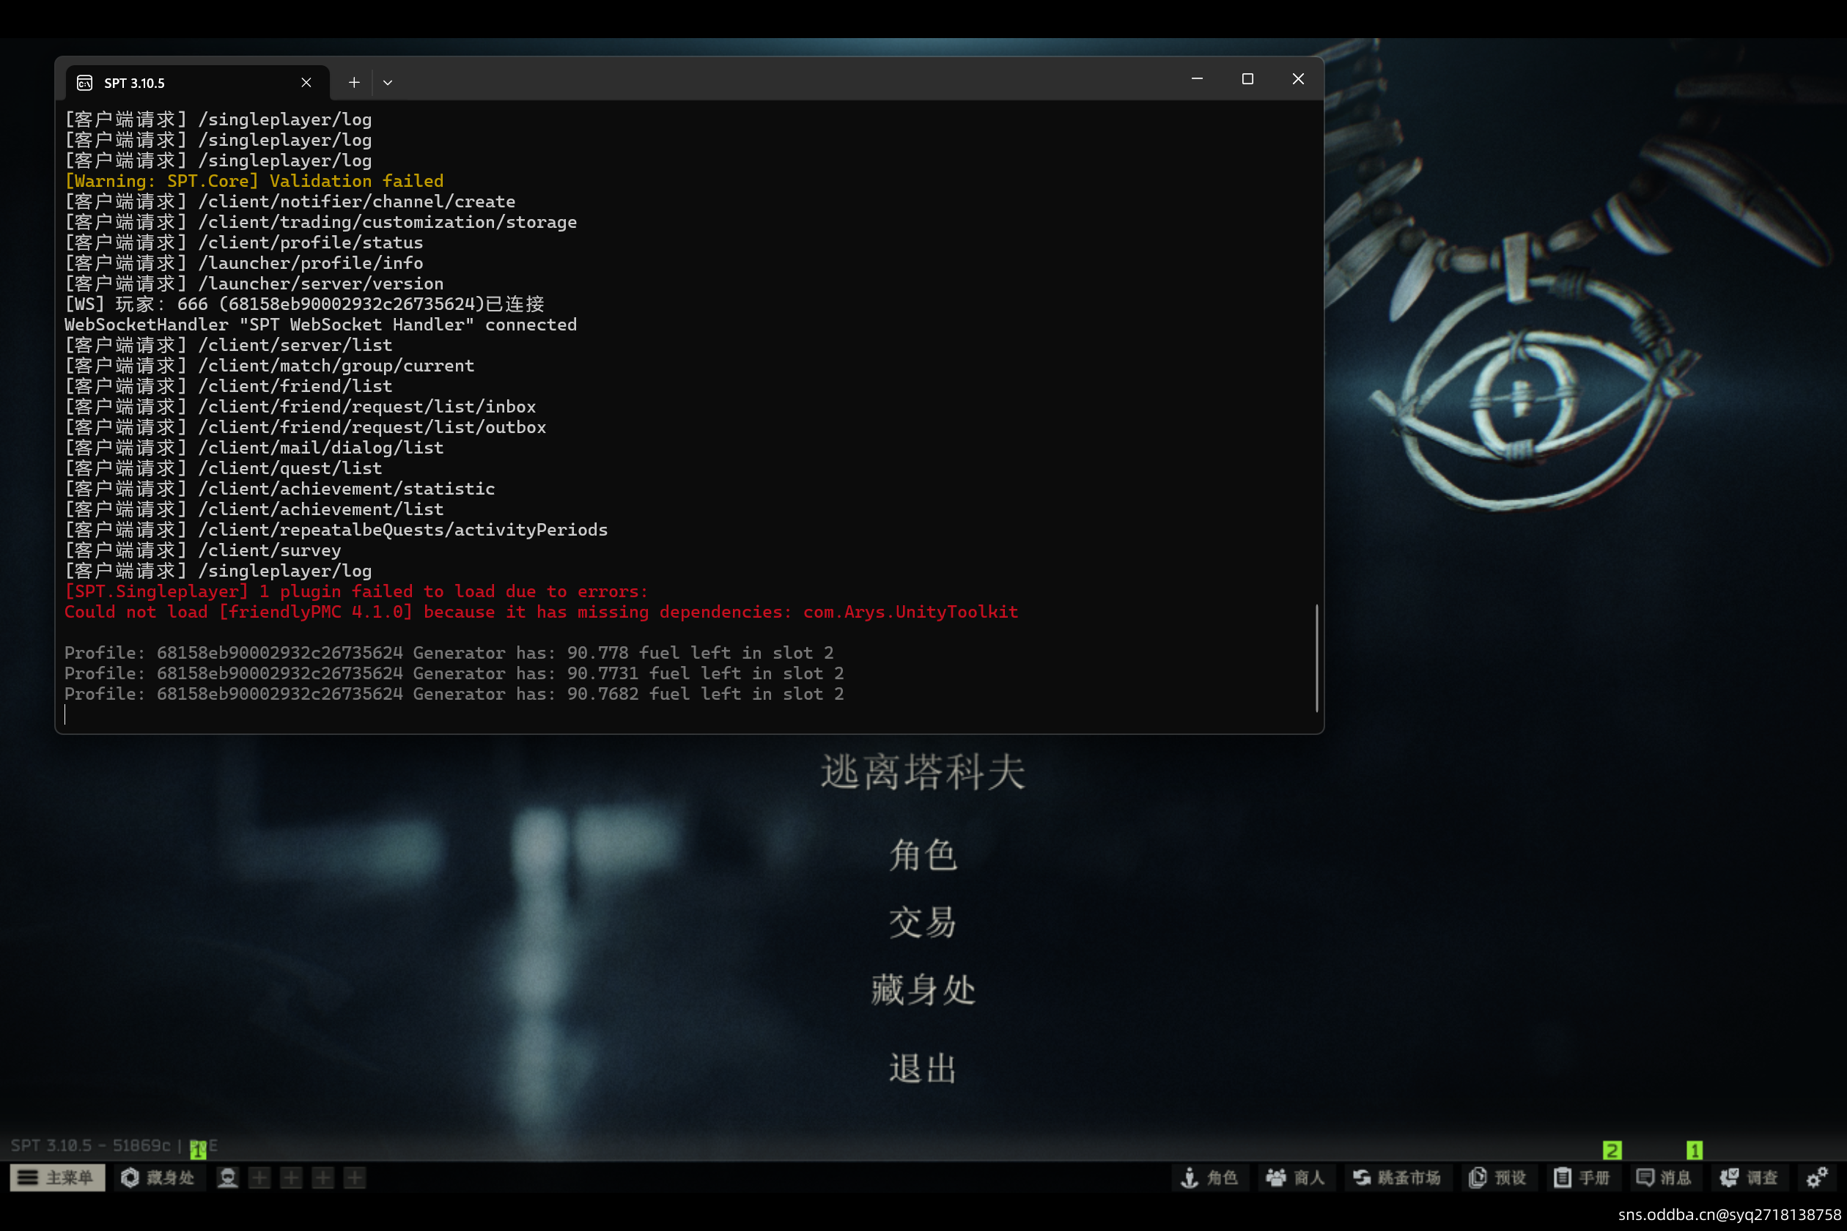Screen dimensions: 1847x1231
Task: Click the 'Generator has: 90.7682 fuel' line
Action: tap(454, 694)
